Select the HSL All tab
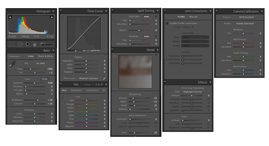The width and height of the screenshot is (269, 146). coord(104,90)
